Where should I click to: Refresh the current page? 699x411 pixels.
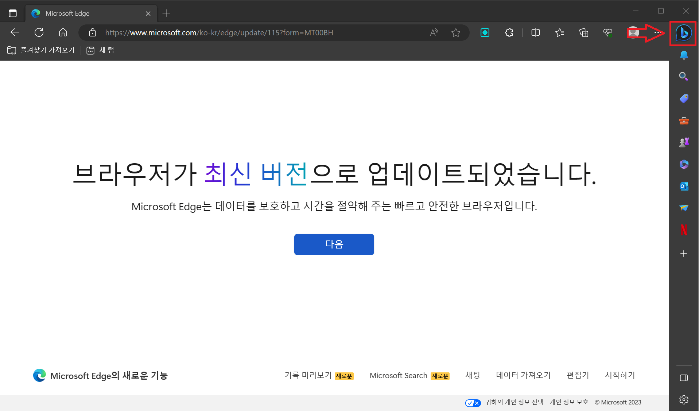coord(39,32)
